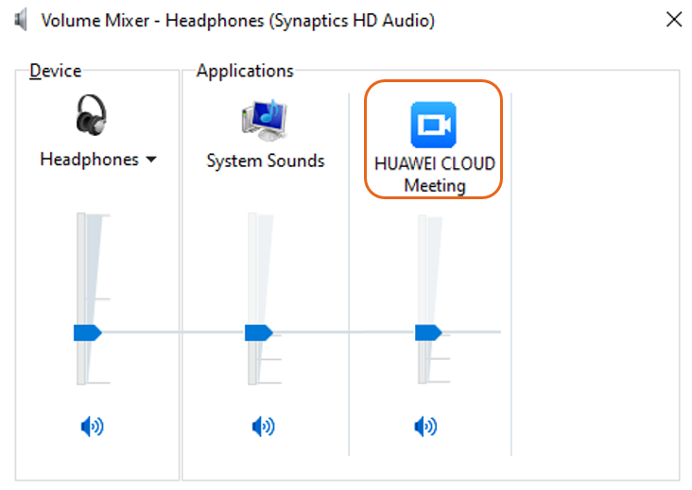692x490 pixels.
Task: Click the HUAWEI CLOUD Meeting volume slider handle
Action: [x=428, y=332]
